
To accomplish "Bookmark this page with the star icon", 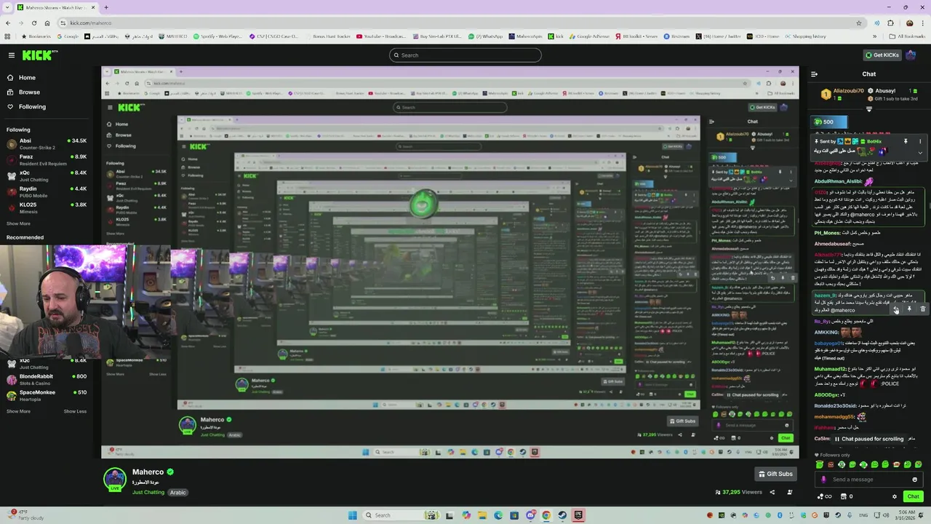I will tap(858, 23).
